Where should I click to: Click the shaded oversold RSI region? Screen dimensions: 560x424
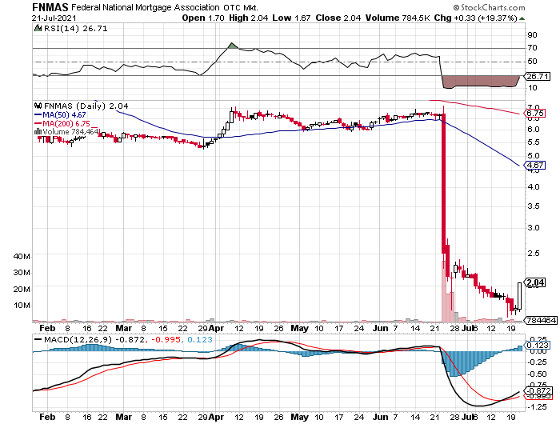[x=480, y=82]
